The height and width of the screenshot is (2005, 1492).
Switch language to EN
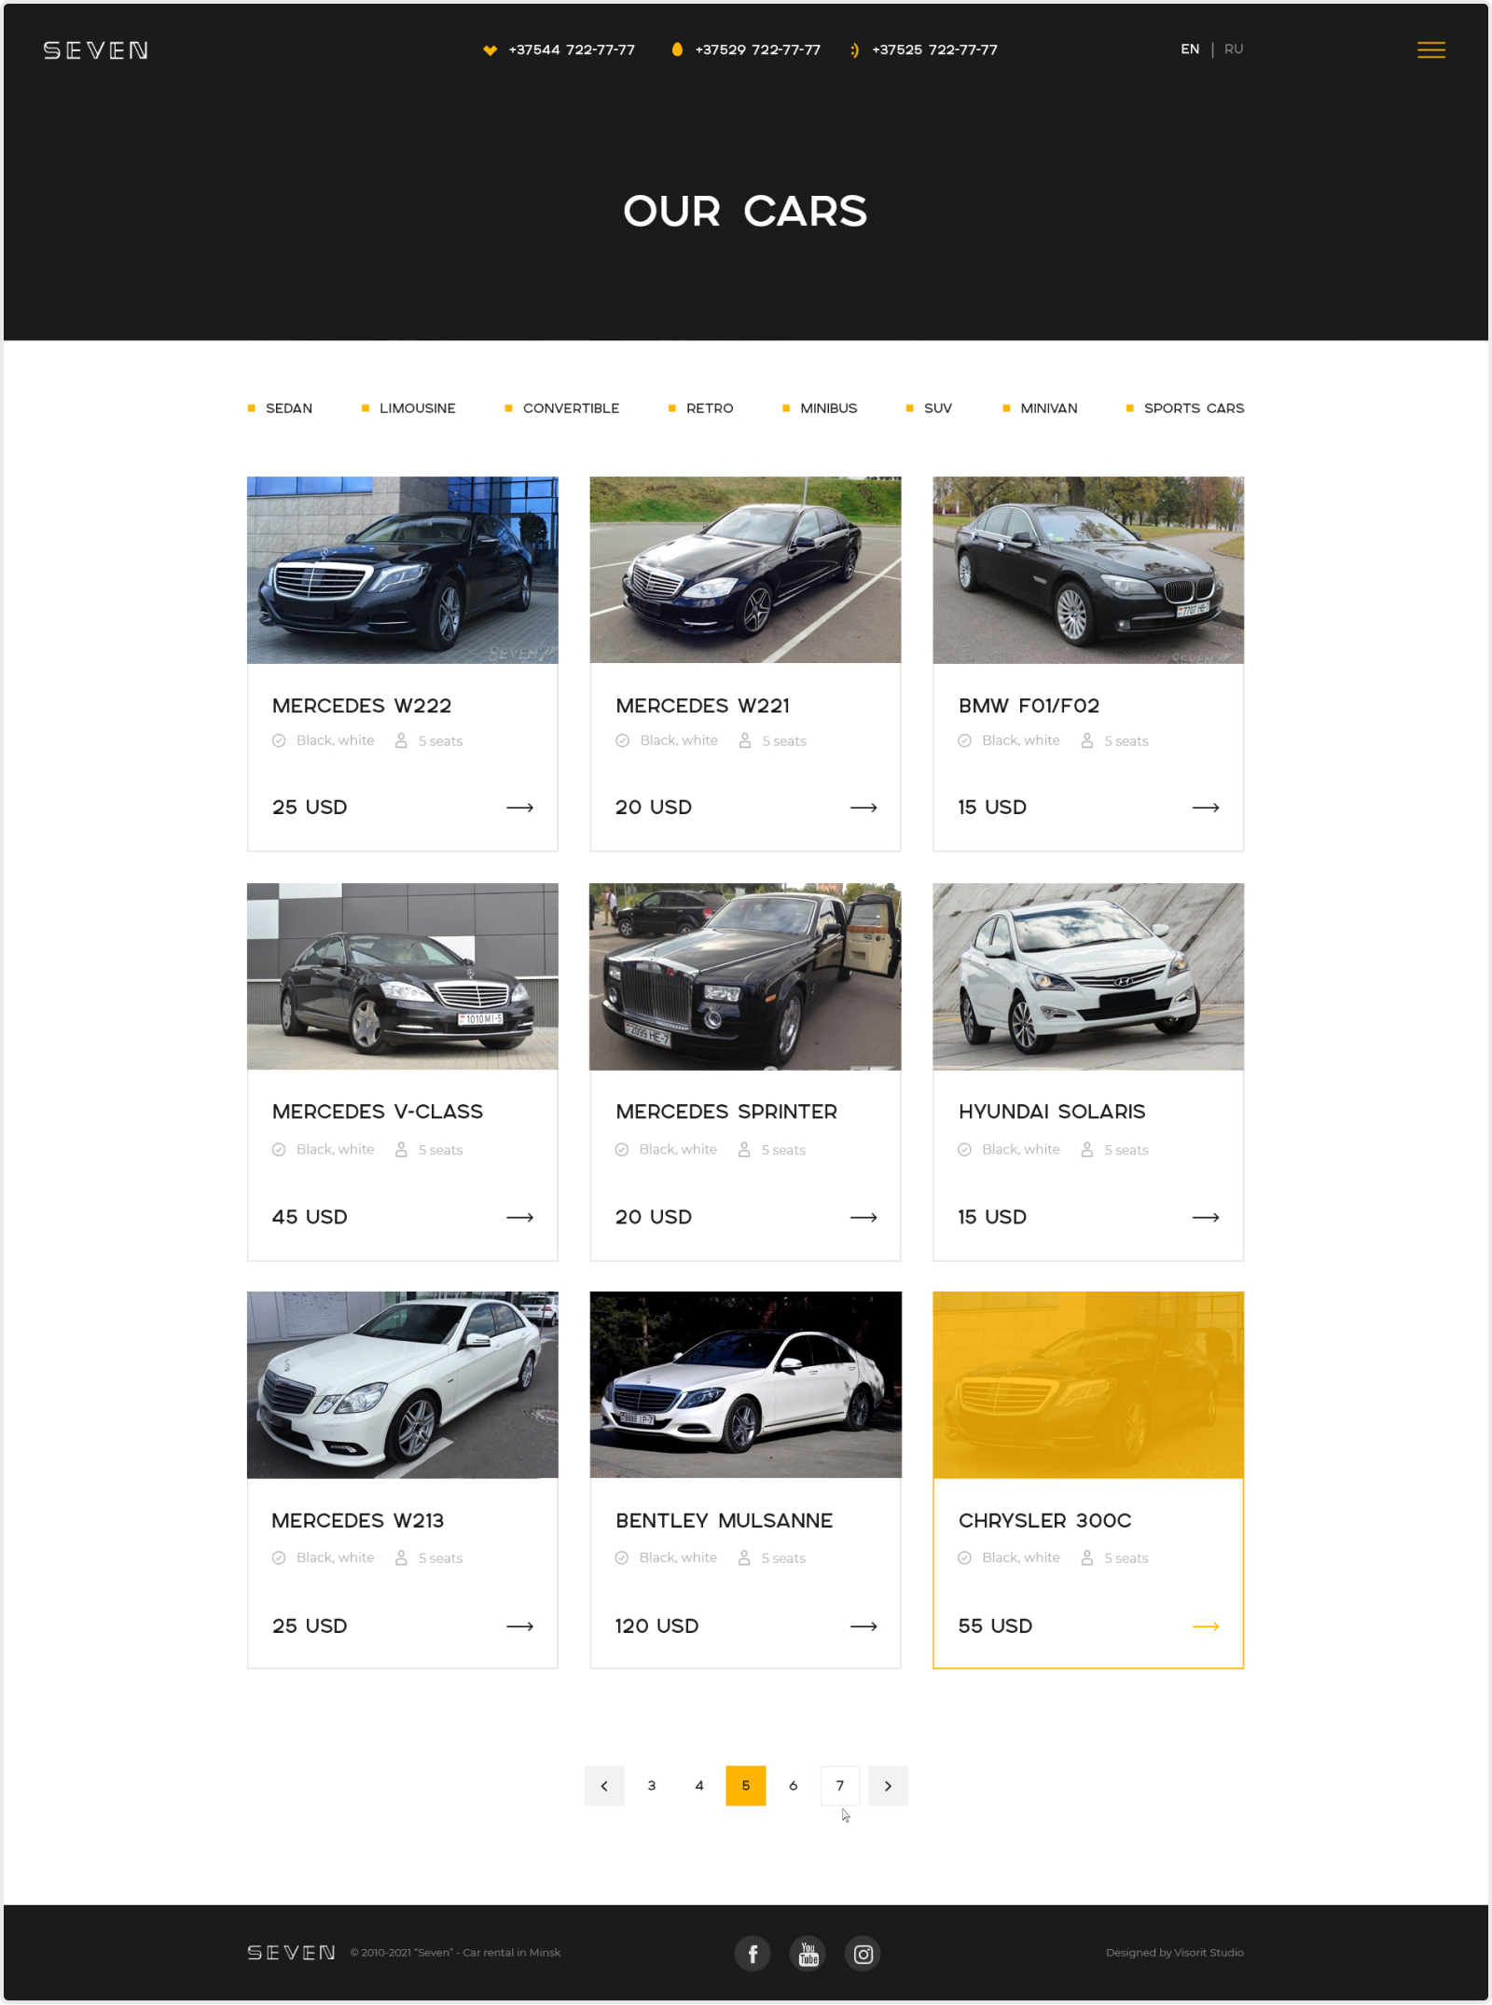[1190, 49]
